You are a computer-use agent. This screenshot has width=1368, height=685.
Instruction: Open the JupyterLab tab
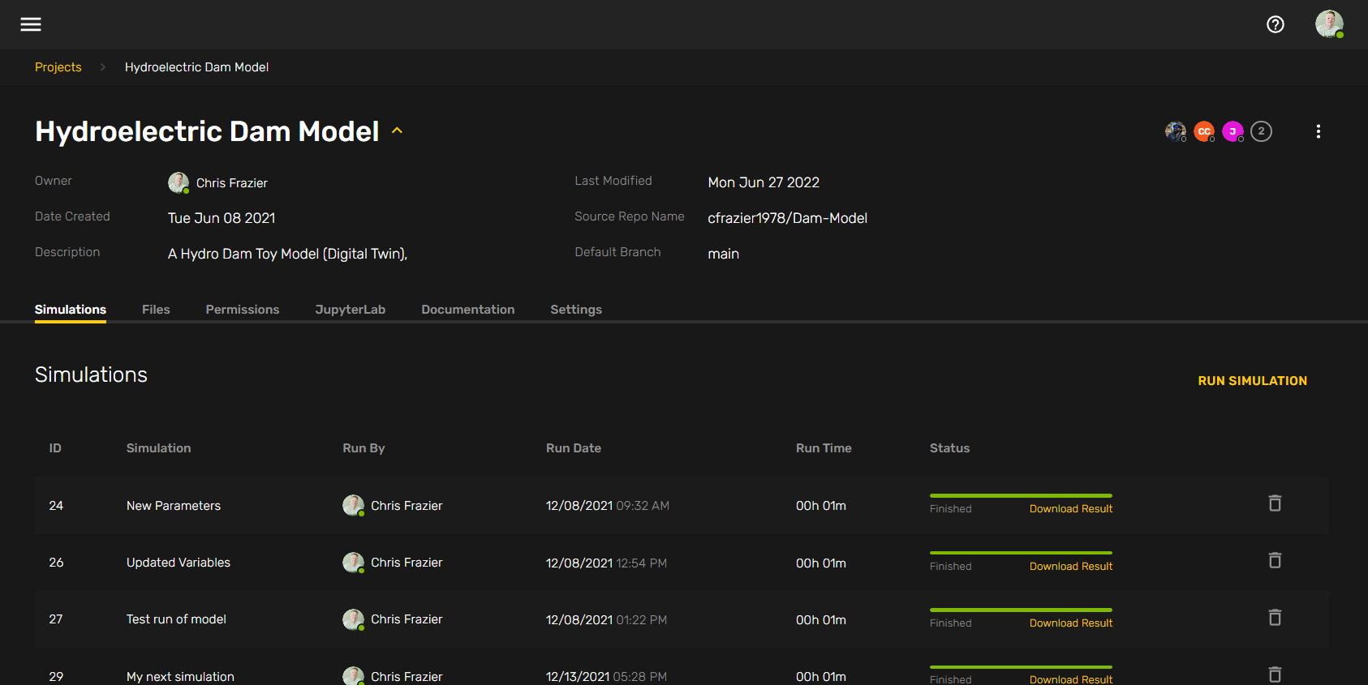coord(351,310)
